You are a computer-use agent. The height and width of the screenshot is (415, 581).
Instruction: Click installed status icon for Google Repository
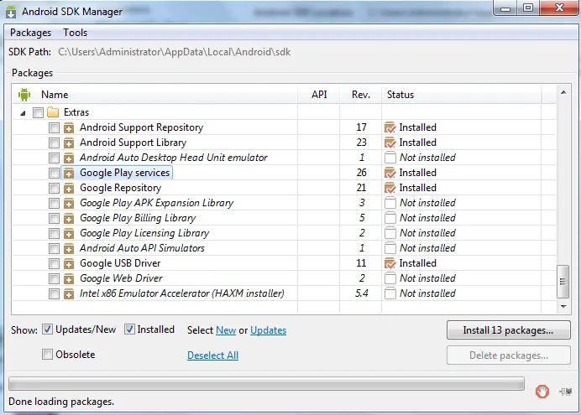[x=390, y=188]
